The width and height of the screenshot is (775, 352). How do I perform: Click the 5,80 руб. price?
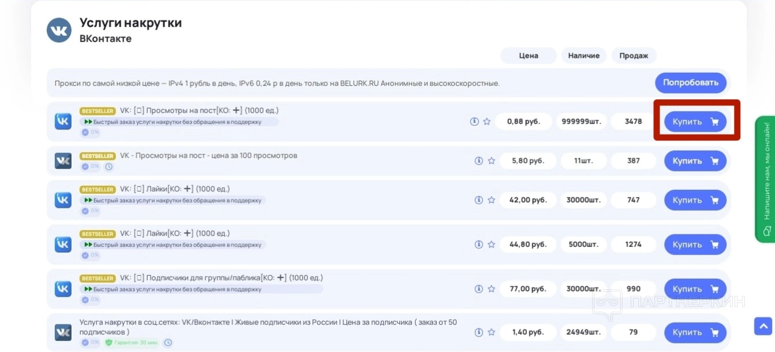pos(528,161)
